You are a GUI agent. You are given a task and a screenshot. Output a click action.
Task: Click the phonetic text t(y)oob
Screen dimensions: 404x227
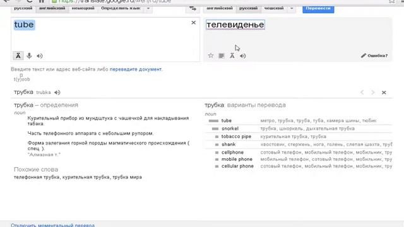(22, 79)
